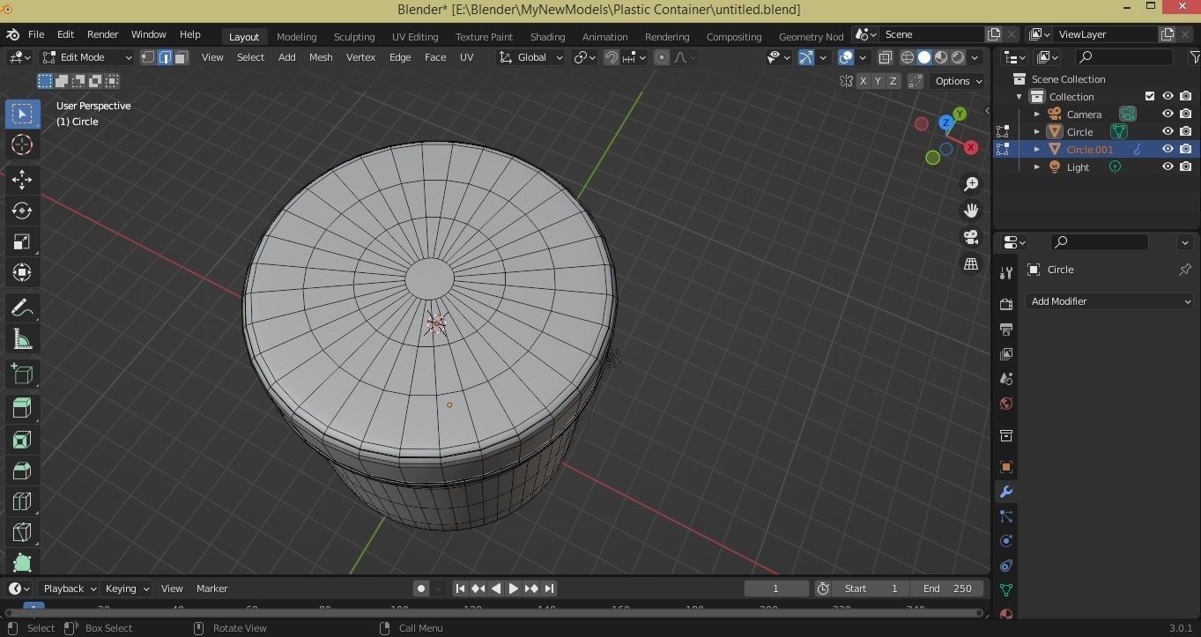The image size is (1201, 637).
Task: Select the Bevel tool
Action: pos(22,470)
